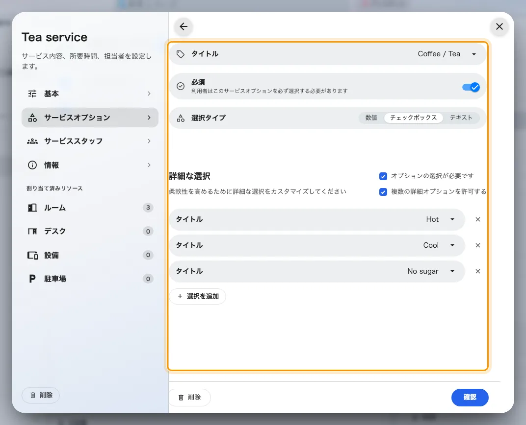The height and width of the screenshot is (425, 526).
Task: Click the shapes icon next to サービスオプション
Action: 32,118
